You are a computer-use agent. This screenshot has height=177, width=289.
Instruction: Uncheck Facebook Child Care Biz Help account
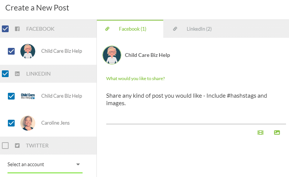11,51
